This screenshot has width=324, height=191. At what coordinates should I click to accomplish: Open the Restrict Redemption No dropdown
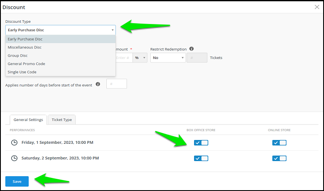(x=168, y=58)
